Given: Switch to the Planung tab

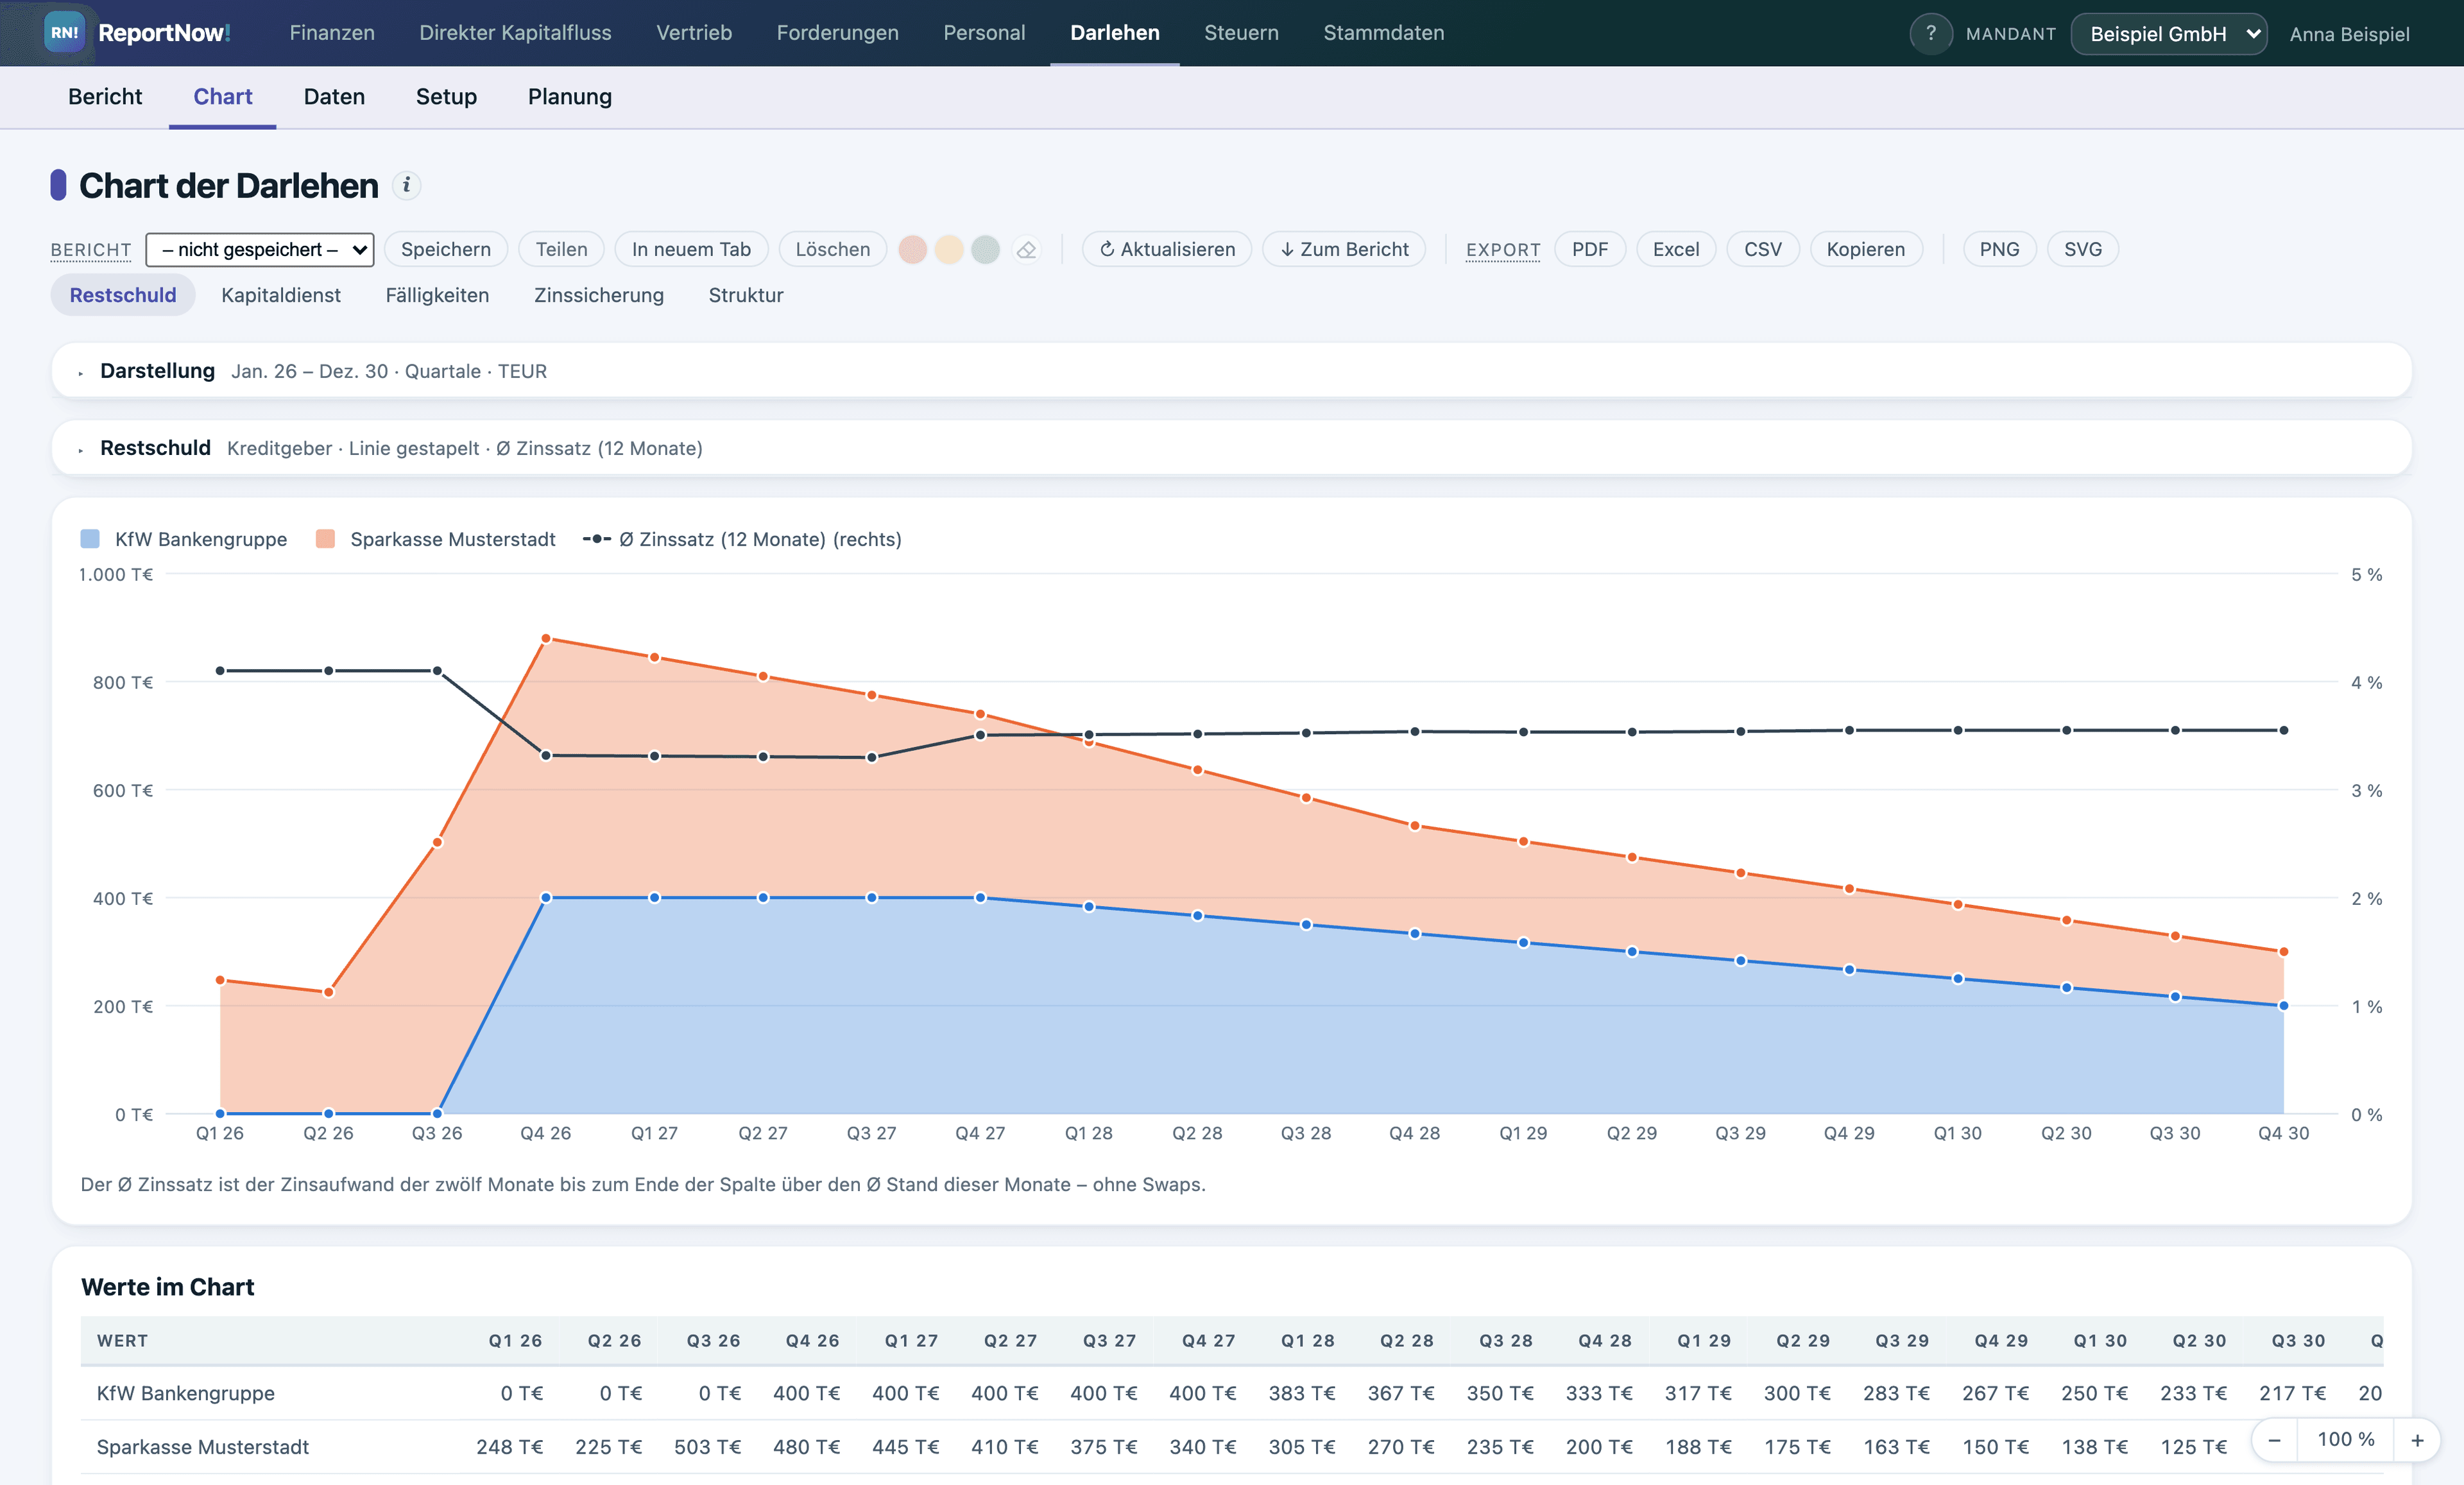Looking at the screenshot, I should (570, 97).
